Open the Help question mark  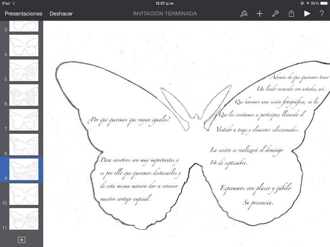pos(322,14)
